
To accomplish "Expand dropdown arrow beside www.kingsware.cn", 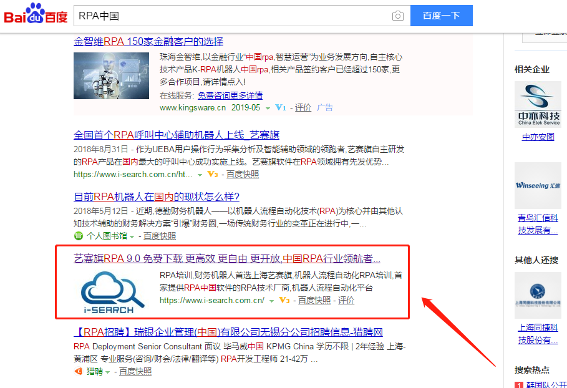I will (268, 108).
